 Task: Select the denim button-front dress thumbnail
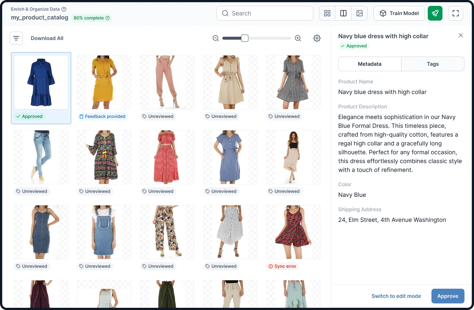[x=41, y=232]
